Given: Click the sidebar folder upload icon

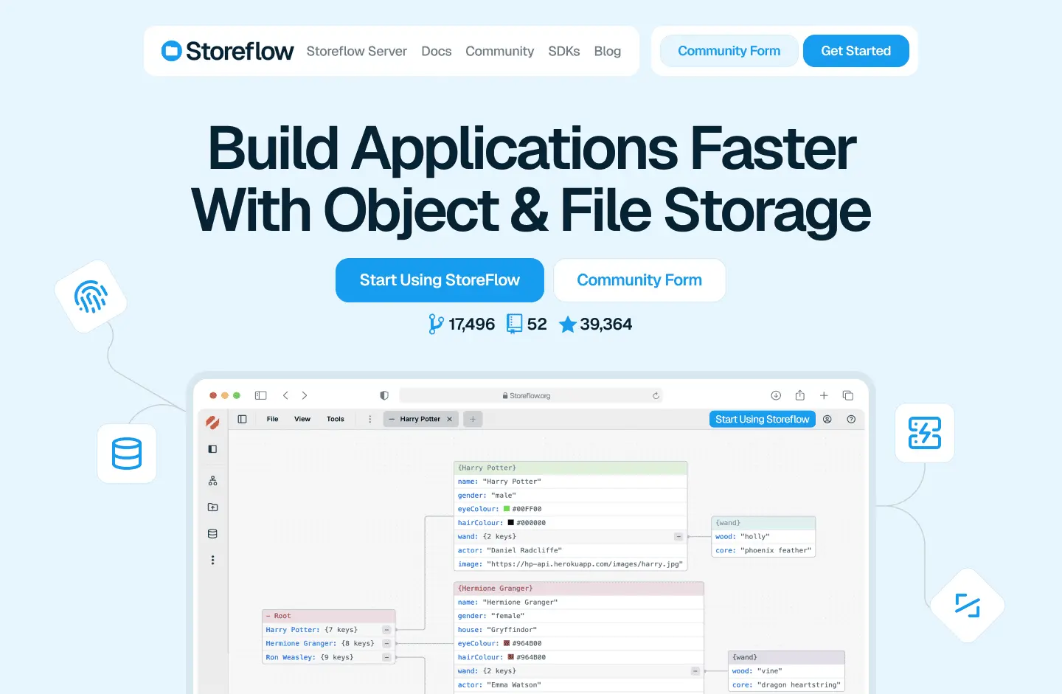Looking at the screenshot, I should point(212,507).
